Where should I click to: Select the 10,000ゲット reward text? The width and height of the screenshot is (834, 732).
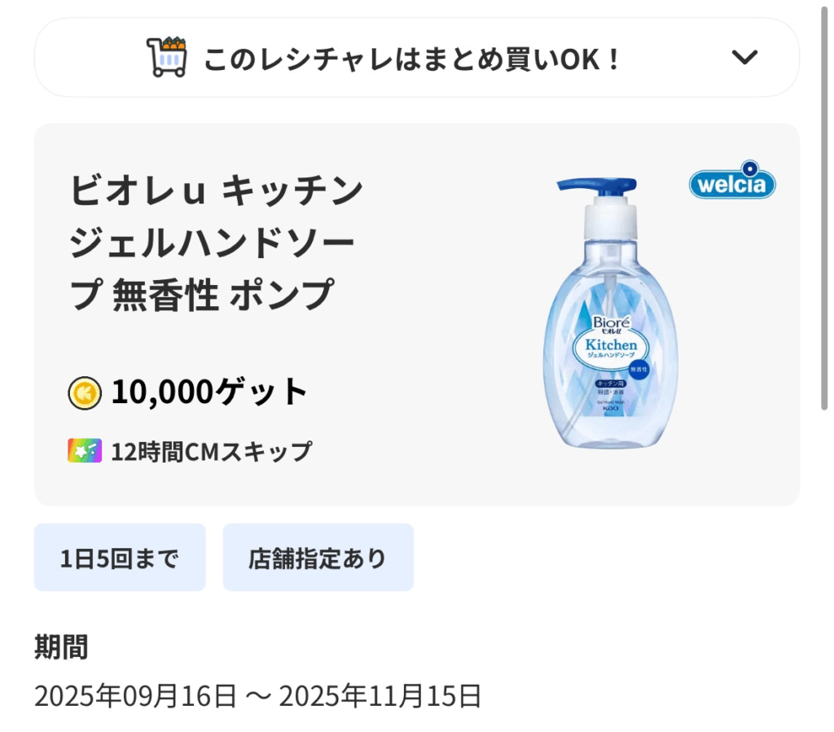209,392
